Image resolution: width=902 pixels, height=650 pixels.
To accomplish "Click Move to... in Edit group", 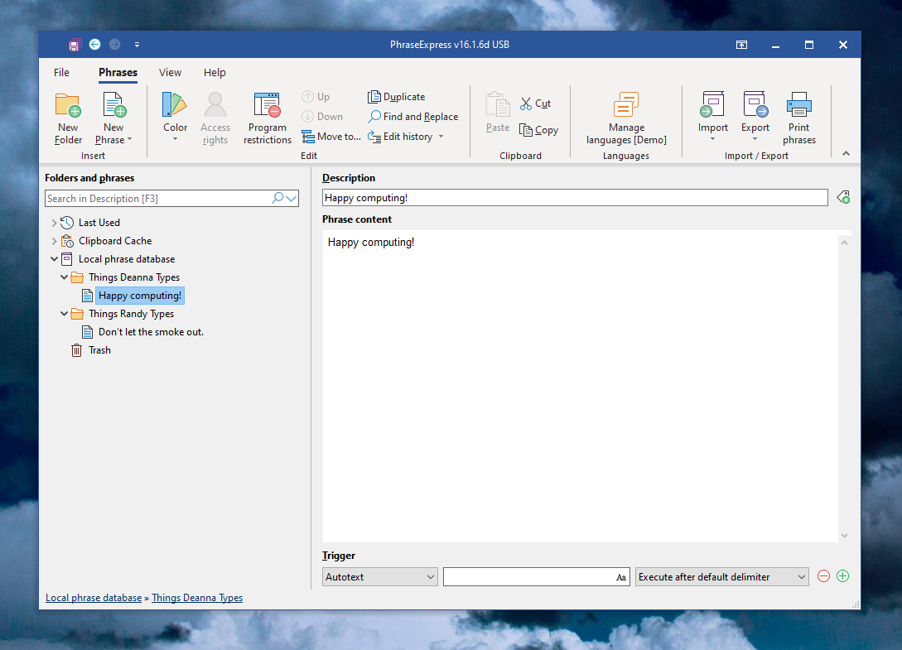I will [x=331, y=137].
